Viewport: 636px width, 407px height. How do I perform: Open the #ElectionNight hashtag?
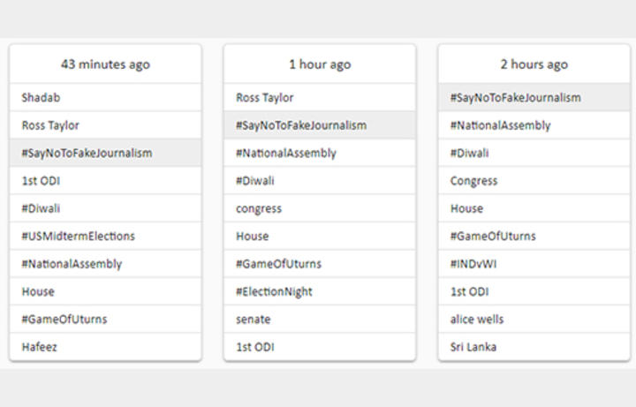click(x=274, y=291)
